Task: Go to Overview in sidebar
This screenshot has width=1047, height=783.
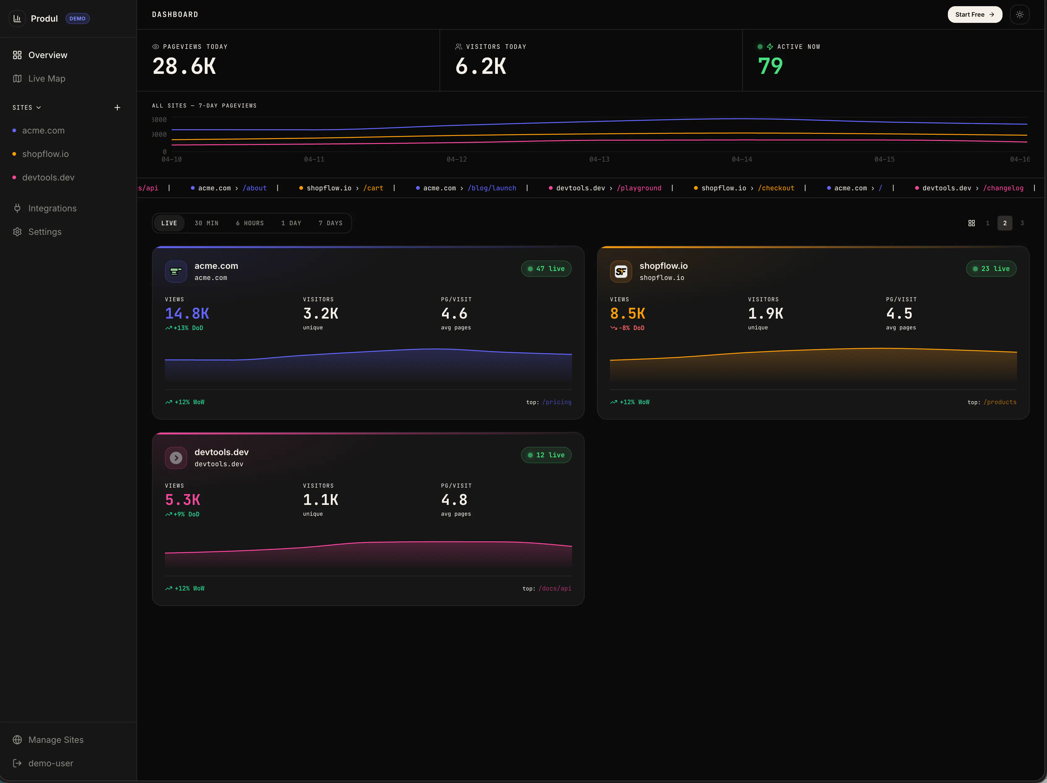Action: (x=48, y=55)
